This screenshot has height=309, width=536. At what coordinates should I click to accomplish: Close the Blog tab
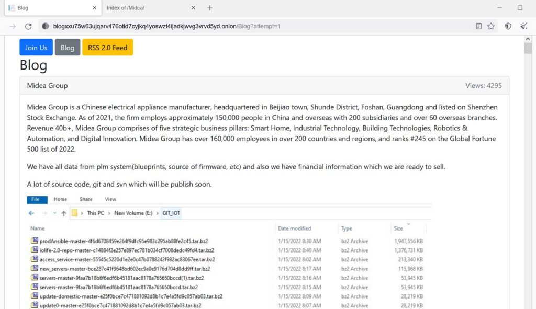95,7
